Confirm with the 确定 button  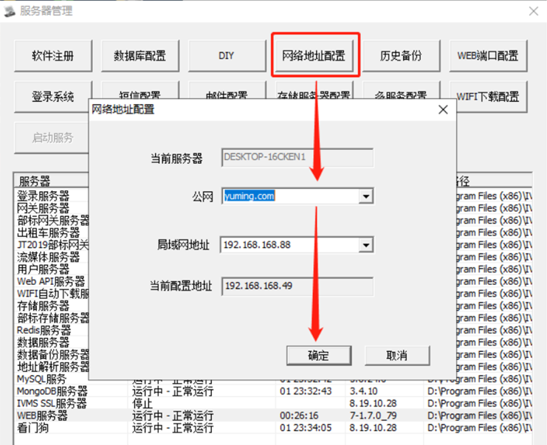pyautogui.click(x=319, y=356)
